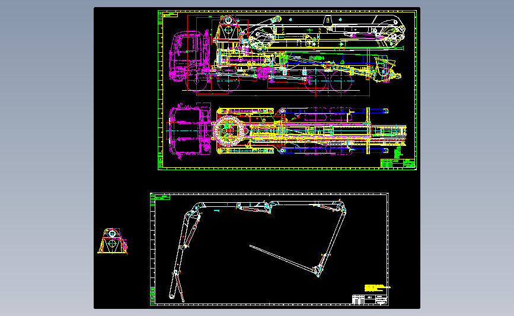Image resolution: width=514 pixels, height=316 pixels.
Task: Select the blue lower outrigger leg in top view
Action: pyautogui.click(x=333, y=151)
